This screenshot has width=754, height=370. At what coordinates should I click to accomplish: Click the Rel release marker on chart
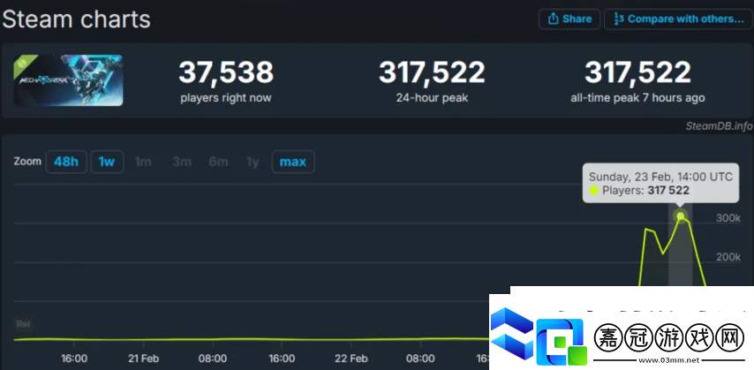(x=23, y=324)
